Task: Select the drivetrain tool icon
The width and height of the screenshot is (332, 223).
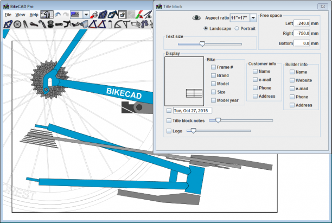Action: [x=136, y=24]
